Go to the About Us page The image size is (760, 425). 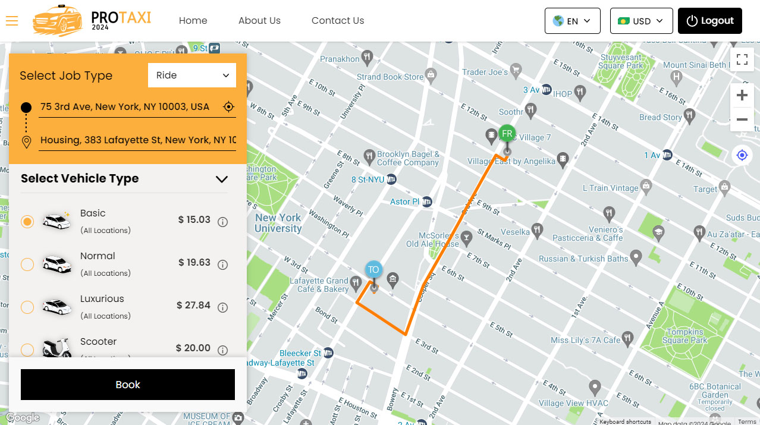pos(259,21)
